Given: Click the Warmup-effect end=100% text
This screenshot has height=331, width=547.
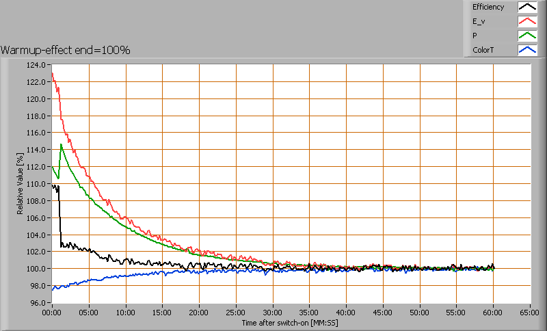Looking at the screenshot, I should tap(66, 50).
